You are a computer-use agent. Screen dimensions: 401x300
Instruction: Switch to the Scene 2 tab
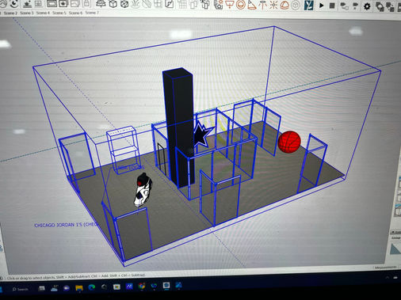(x=10, y=13)
